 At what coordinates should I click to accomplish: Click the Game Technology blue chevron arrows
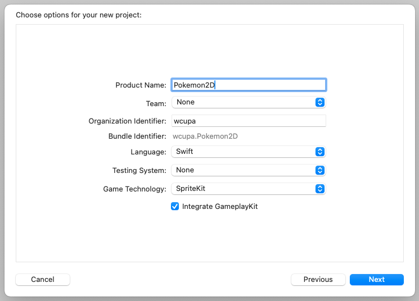coord(319,189)
